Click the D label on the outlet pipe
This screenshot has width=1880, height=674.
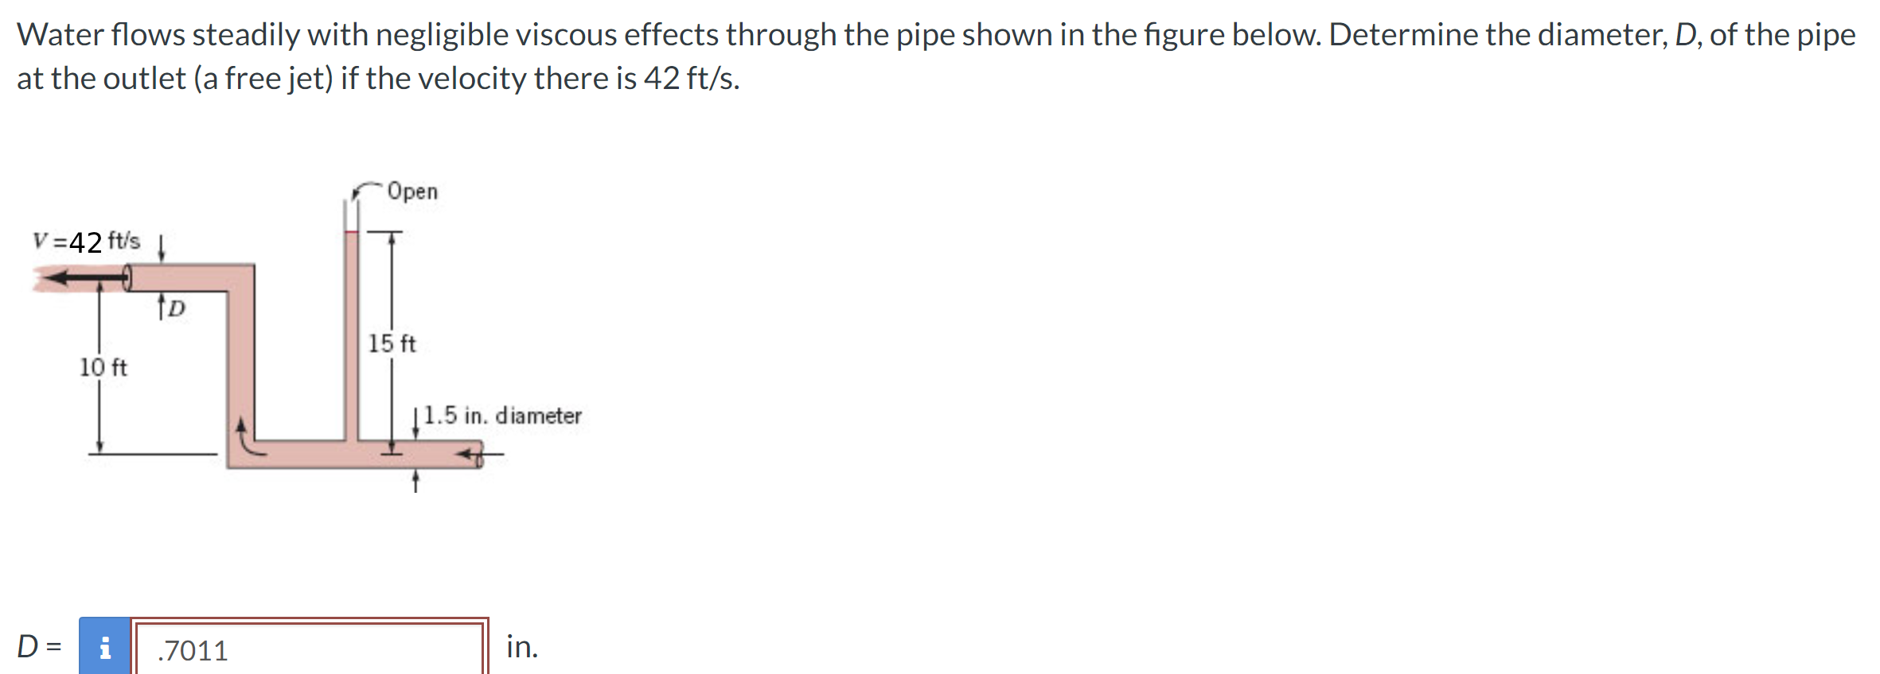[176, 306]
